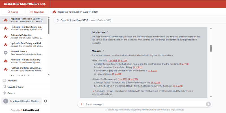Click the log out icon button

tap(46, 101)
